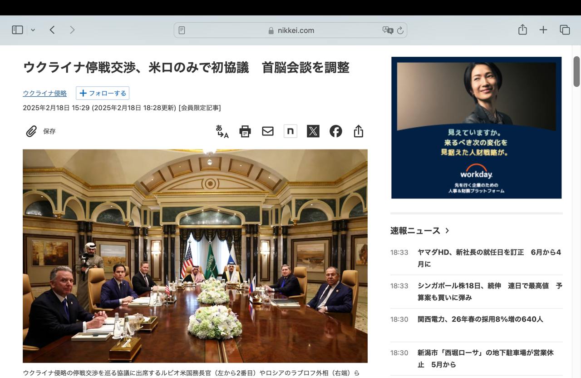Viewport: 581px width, 378px height.
Task: Open Safari translation options menu
Action: (388, 30)
